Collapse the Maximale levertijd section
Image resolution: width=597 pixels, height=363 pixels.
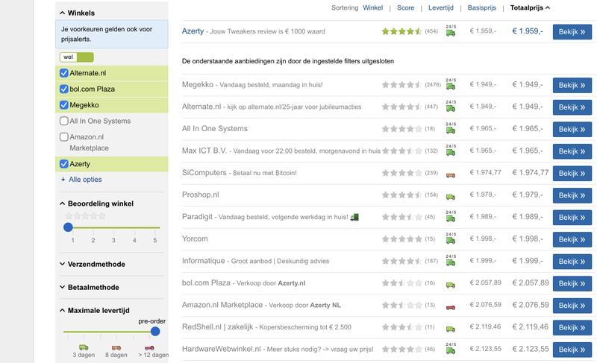[x=95, y=311]
